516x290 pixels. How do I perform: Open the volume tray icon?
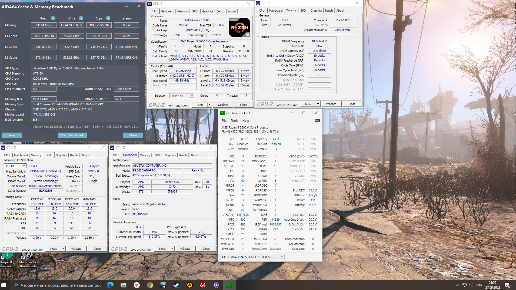coord(471,285)
